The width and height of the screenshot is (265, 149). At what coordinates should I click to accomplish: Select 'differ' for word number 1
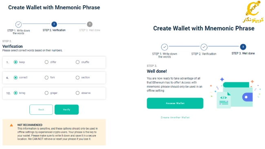click(46, 62)
